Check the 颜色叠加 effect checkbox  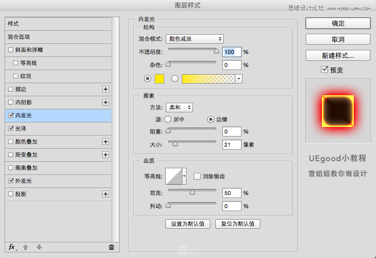11,142
